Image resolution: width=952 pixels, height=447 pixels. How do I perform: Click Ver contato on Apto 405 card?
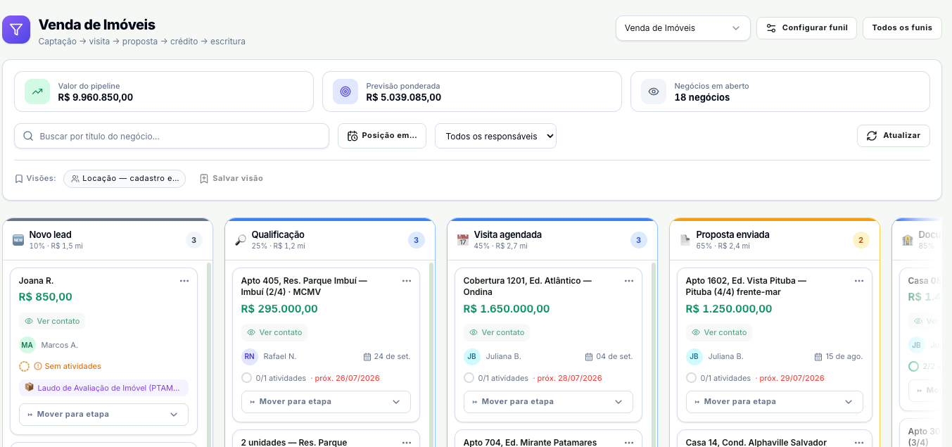click(x=274, y=332)
